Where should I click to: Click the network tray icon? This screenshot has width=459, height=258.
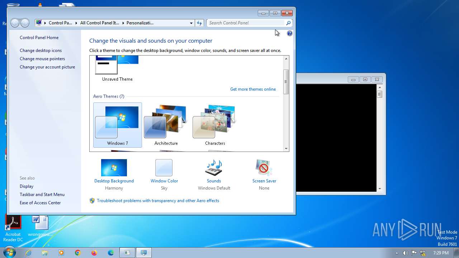click(423, 253)
